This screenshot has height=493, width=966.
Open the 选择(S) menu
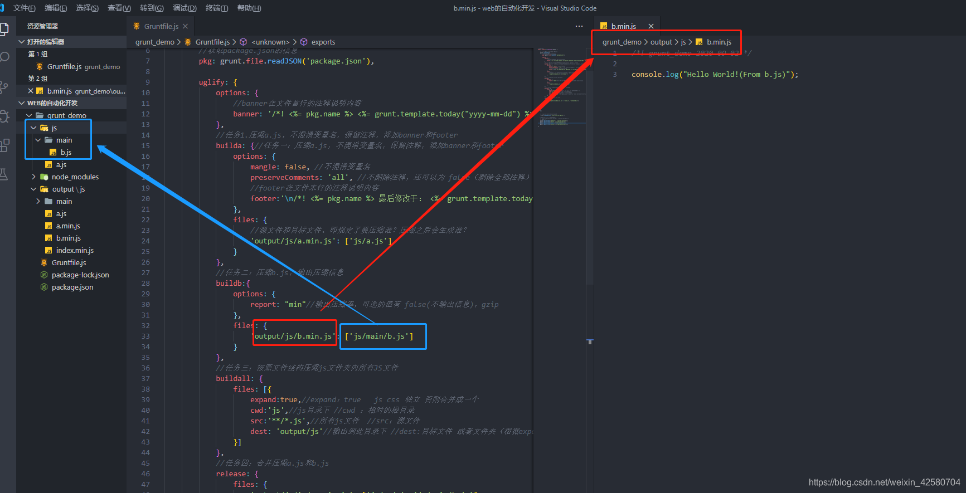[x=88, y=8]
